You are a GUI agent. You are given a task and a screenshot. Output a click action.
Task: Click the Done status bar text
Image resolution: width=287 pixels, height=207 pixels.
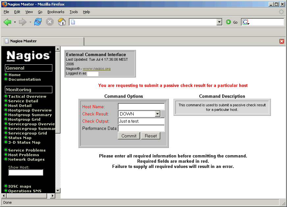point(8,202)
